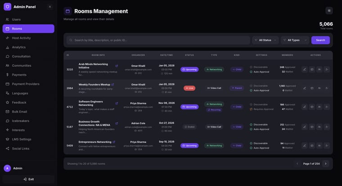Click the Payments dollar icon
342x186 pixels.
[7, 75]
